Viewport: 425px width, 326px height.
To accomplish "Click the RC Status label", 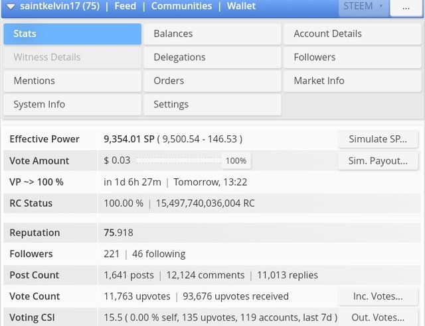I will pos(31,203).
